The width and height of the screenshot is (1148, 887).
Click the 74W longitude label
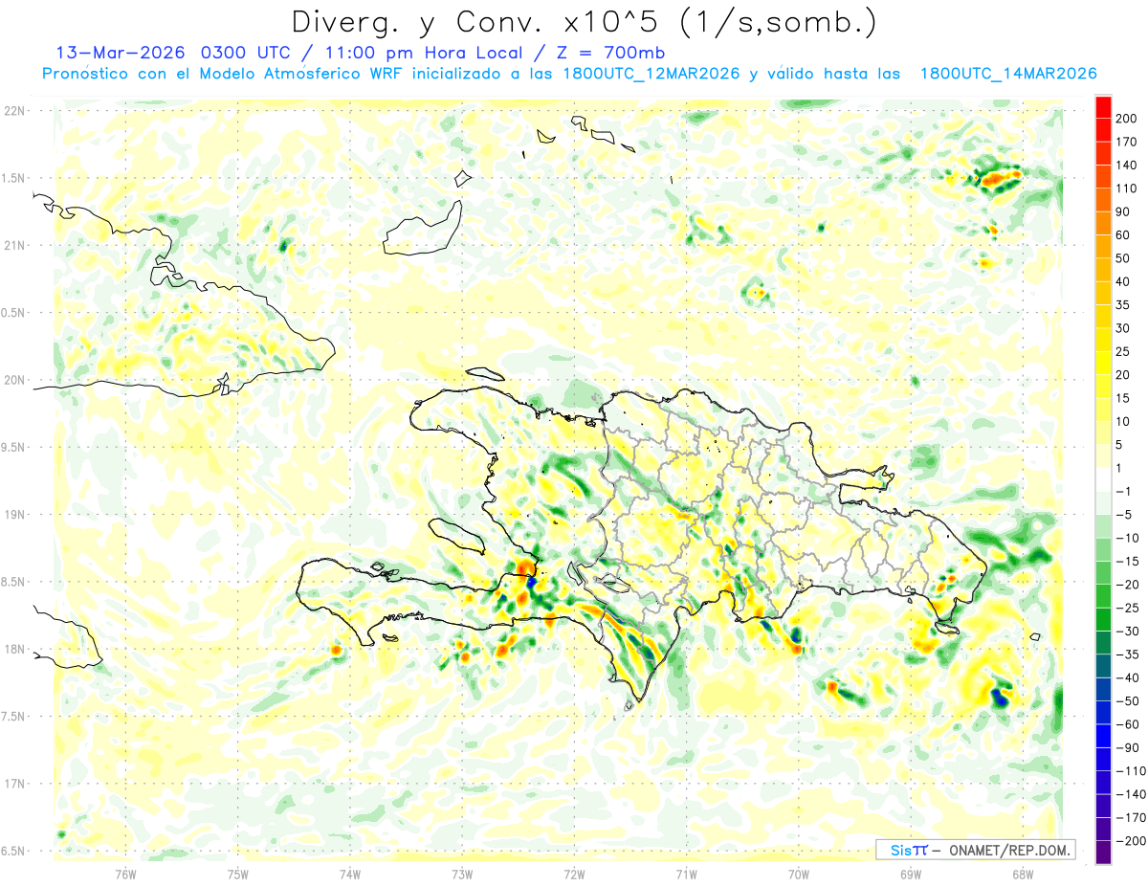click(350, 874)
